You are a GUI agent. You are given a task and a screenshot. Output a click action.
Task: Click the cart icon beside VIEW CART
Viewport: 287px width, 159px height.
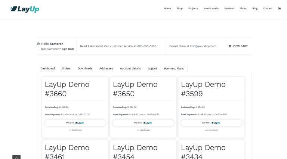(x=230, y=46)
